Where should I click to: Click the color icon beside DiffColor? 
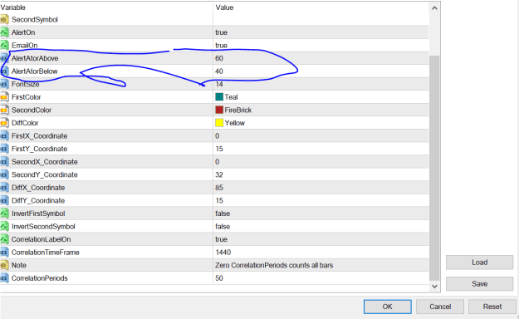tap(4, 123)
